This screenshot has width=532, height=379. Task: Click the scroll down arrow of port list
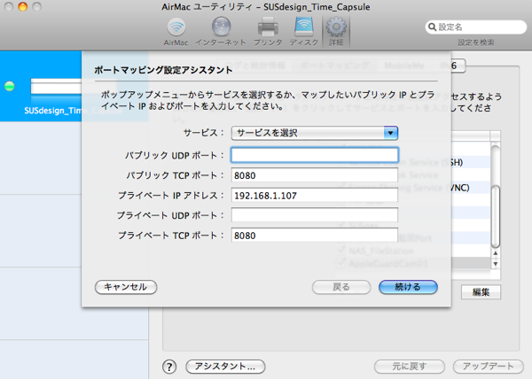496,264
